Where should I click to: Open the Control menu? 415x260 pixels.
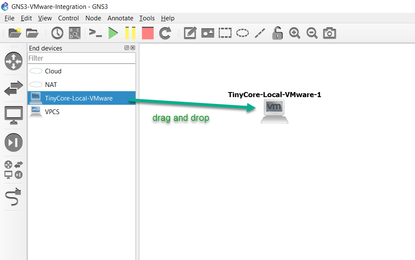point(68,18)
